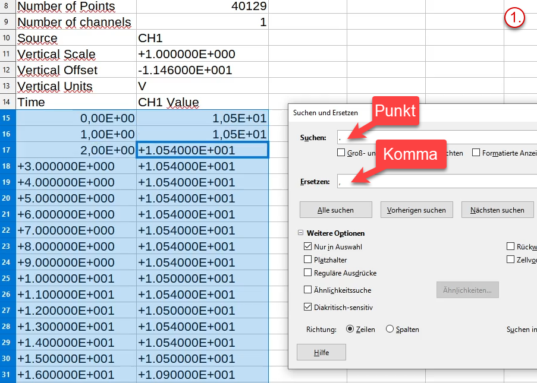Click the Ersetzen input field
Image resolution: width=537 pixels, height=383 pixels.
[x=437, y=181]
